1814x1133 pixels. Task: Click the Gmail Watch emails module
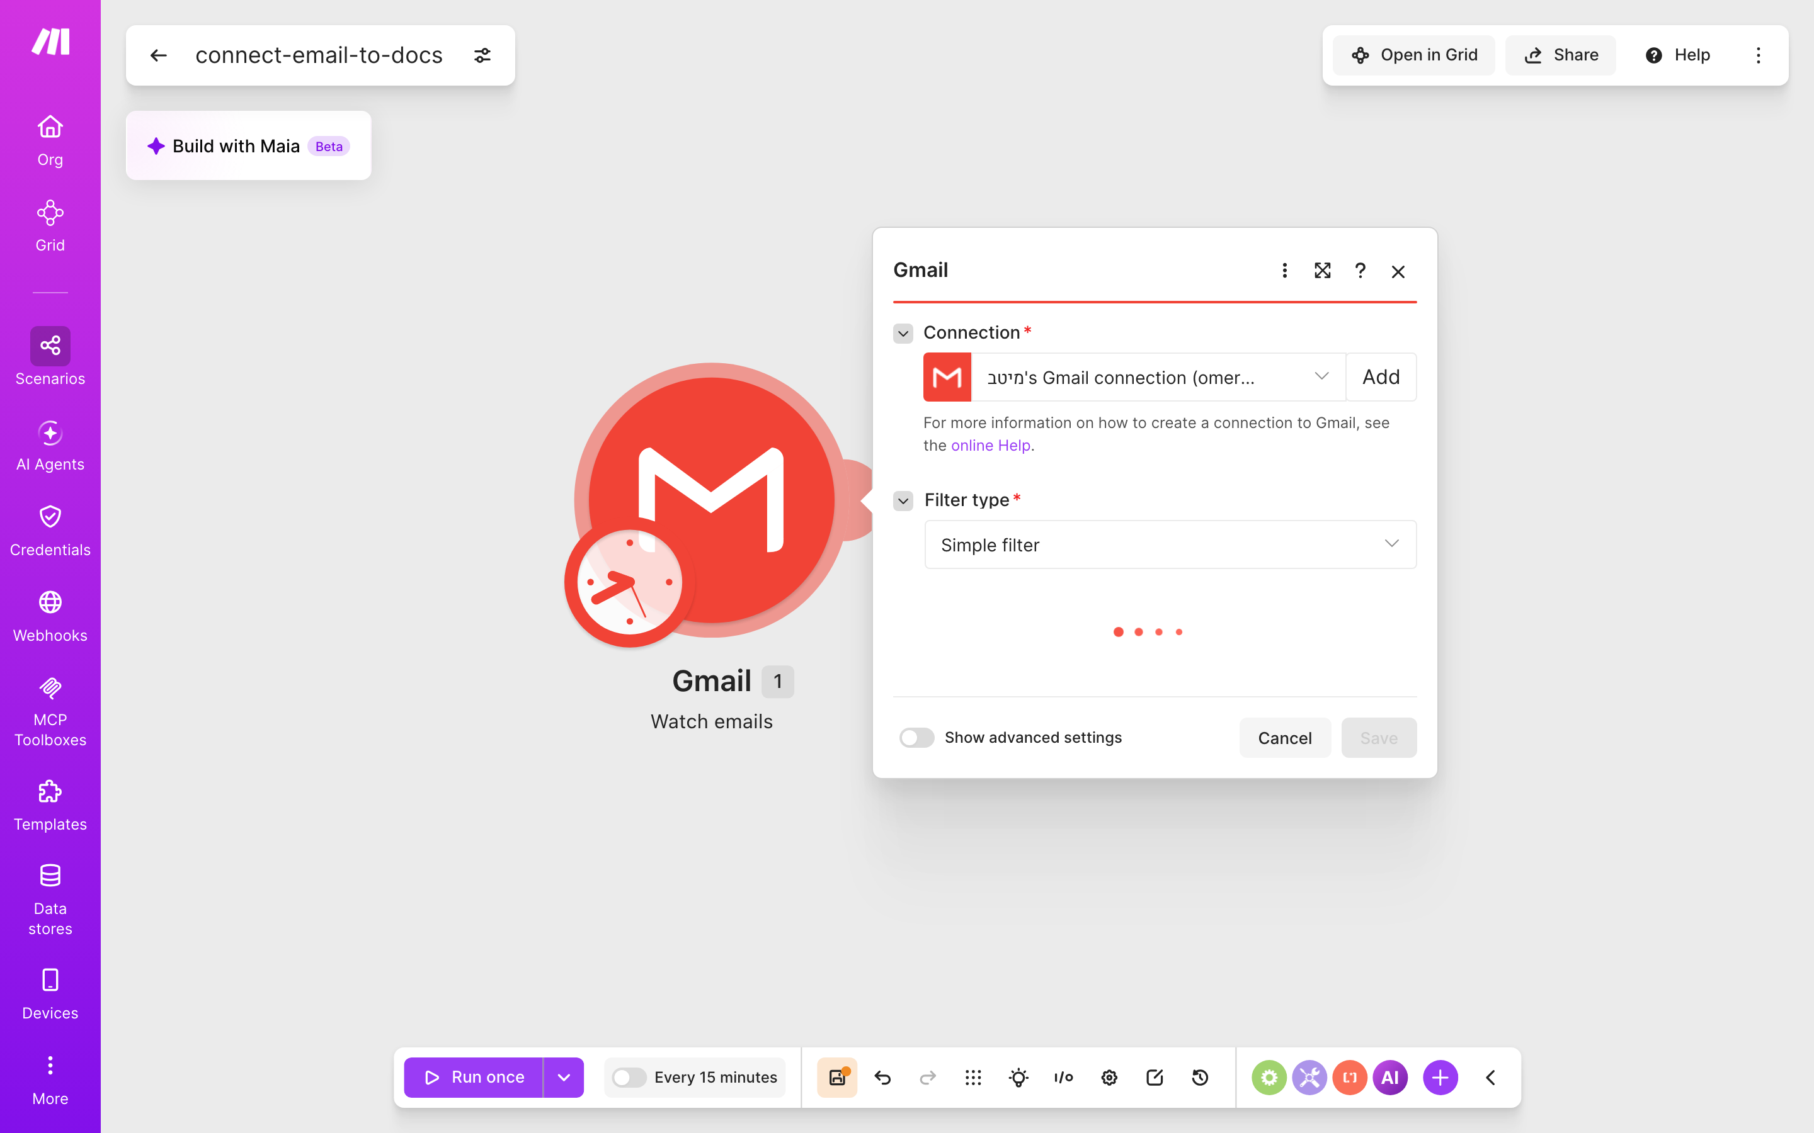coord(711,500)
